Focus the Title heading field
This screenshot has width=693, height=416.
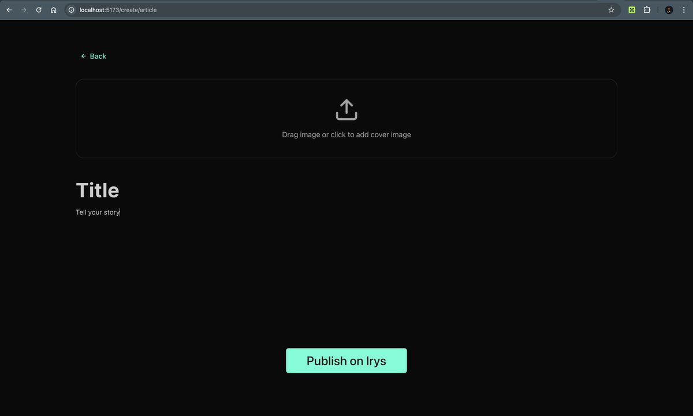[x=98, y=190]
